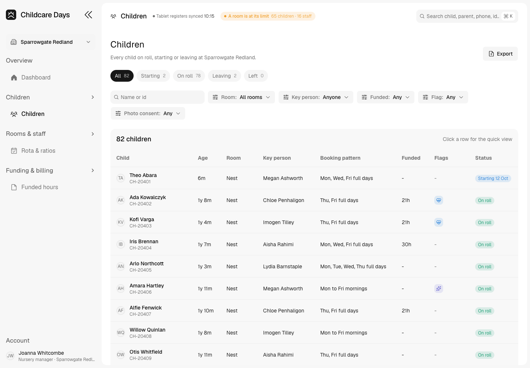Image resolution: width=530 pixels, height=368 pixels.
Task: Switch to the On roll tab
Action: [x=189, y=76]
